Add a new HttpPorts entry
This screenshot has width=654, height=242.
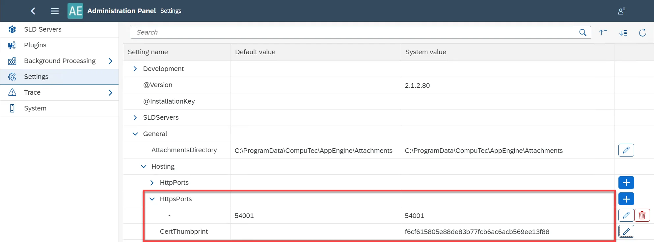point(626,183)
